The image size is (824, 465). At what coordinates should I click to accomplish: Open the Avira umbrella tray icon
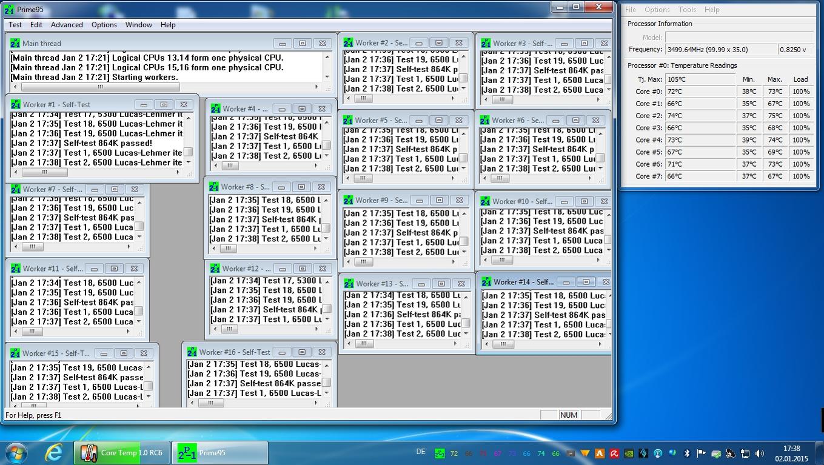pyautogui.click(x=614, y=453)
